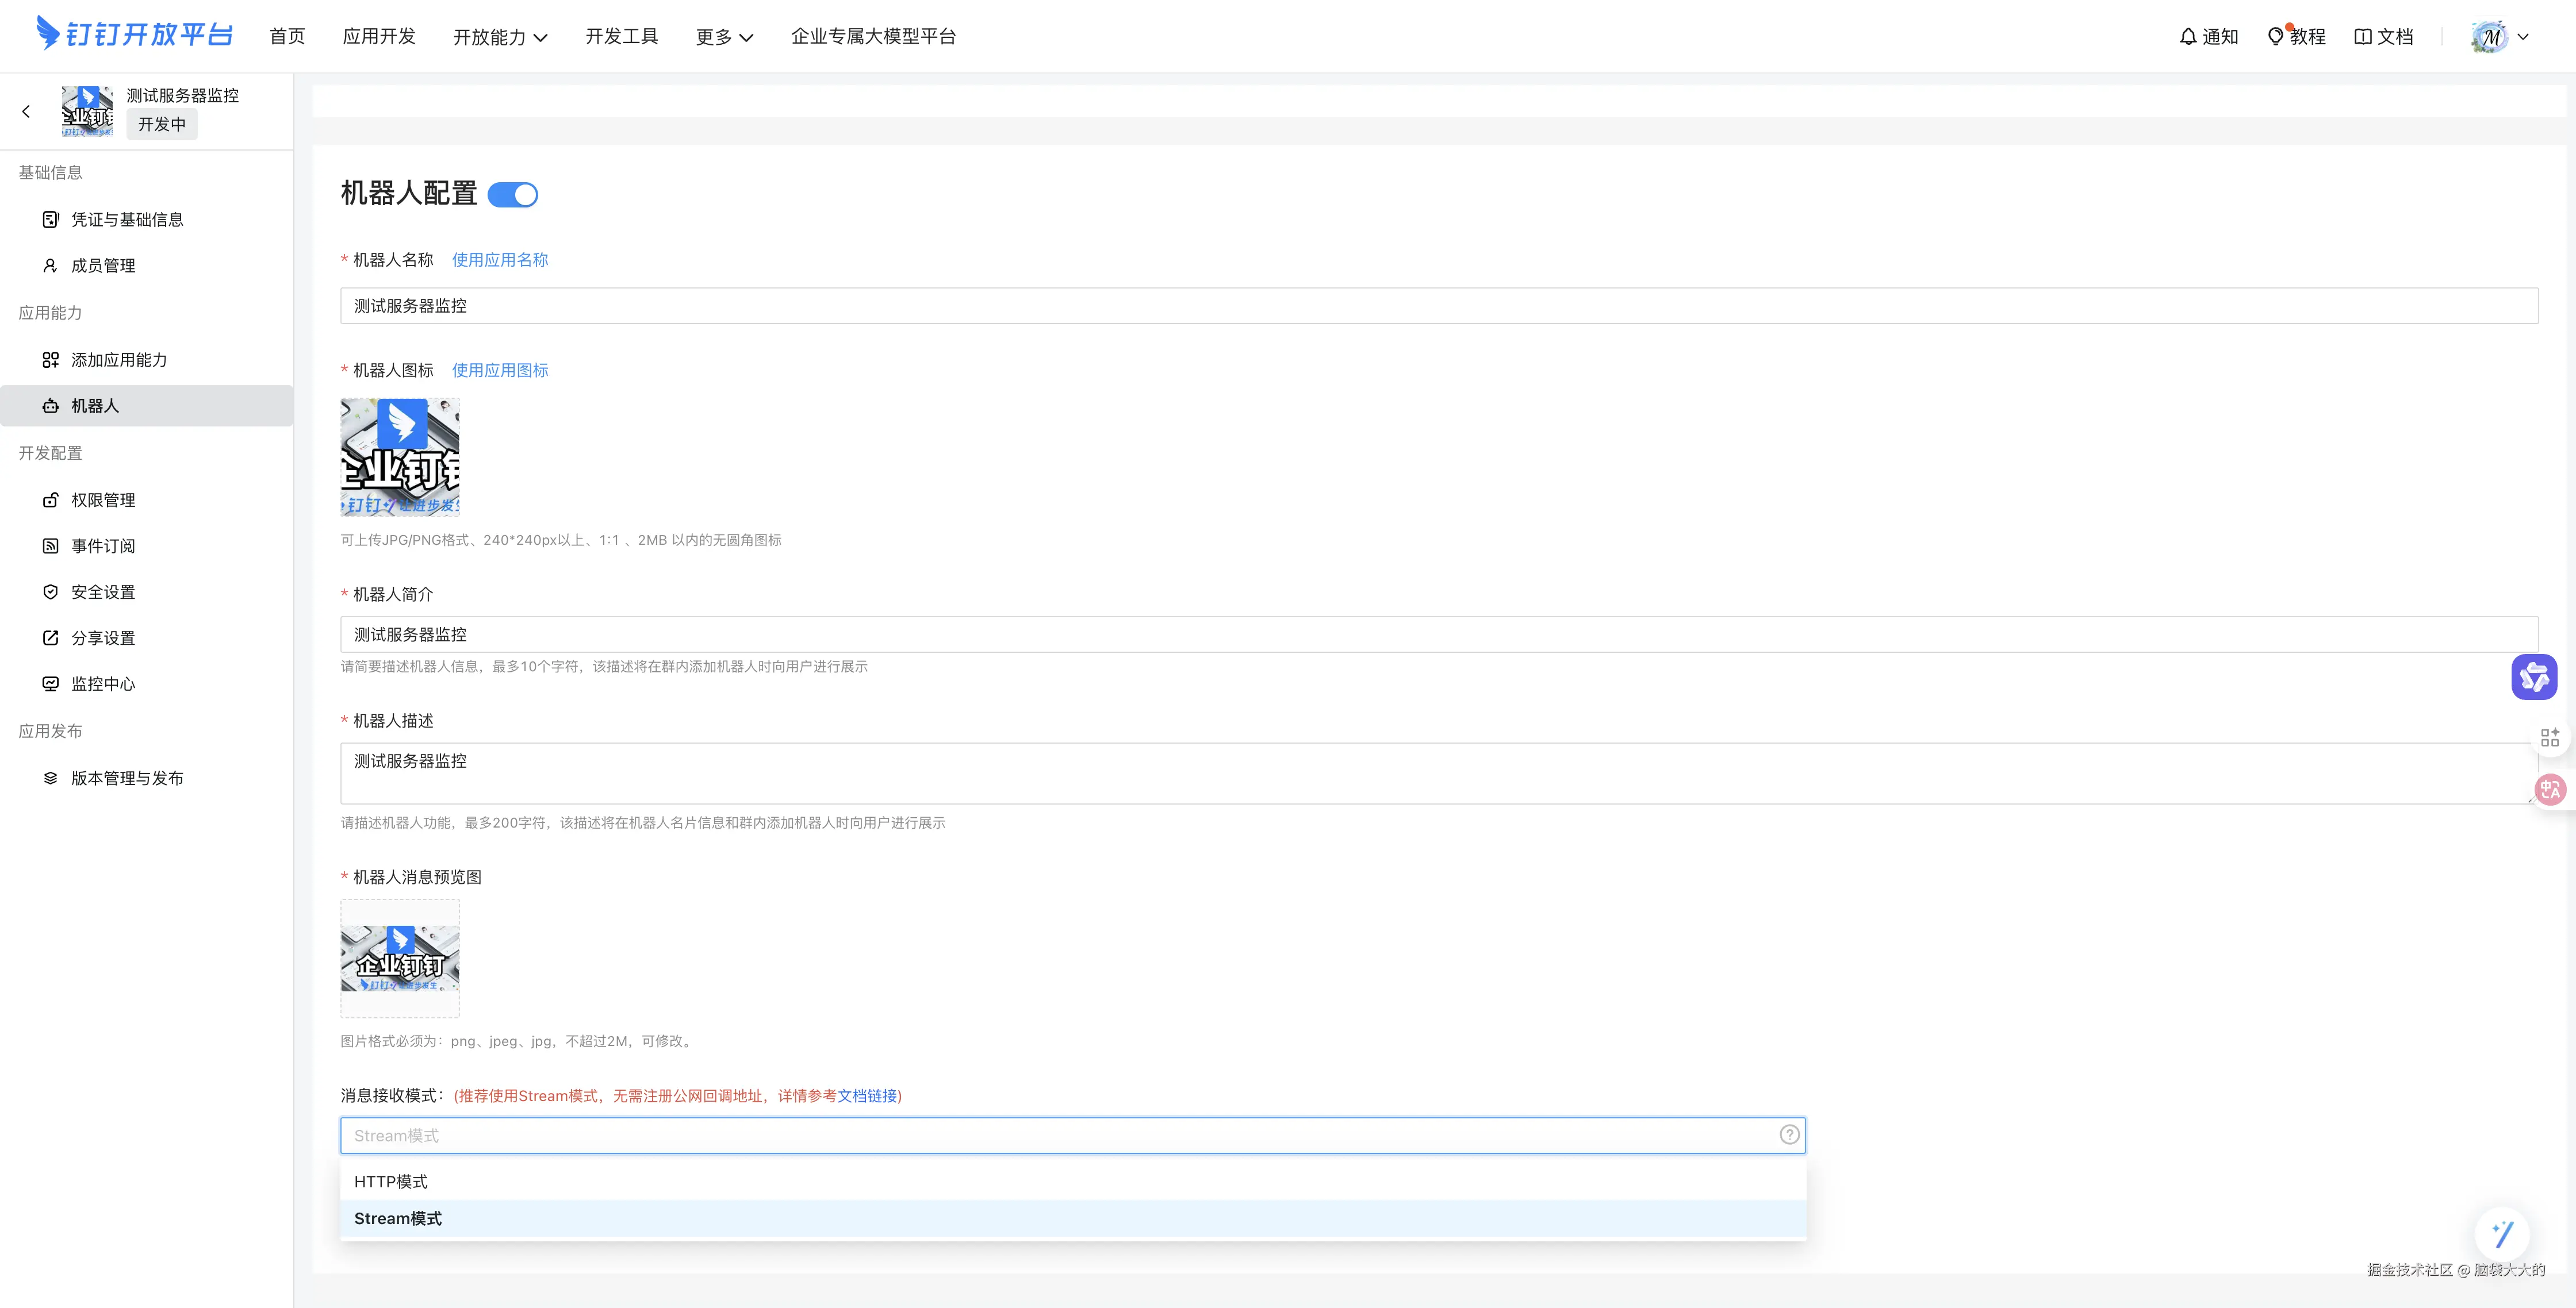Viewport: 2576px width, 1308px height.
Task: Click the back arrow beside app name
Action: click(x=26, y=112)
